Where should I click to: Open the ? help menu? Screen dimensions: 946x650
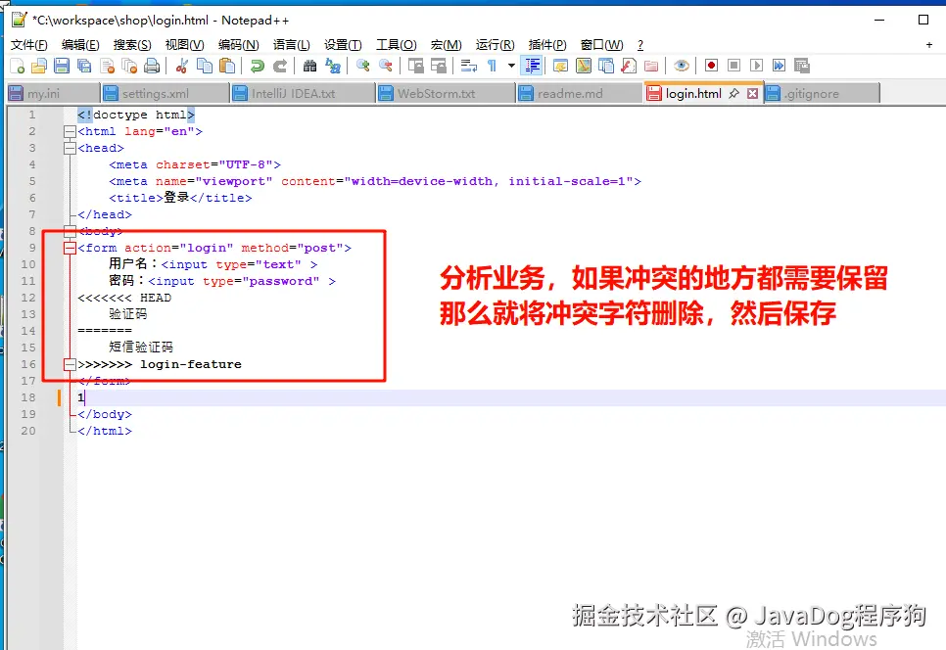[x=640, y=45]
